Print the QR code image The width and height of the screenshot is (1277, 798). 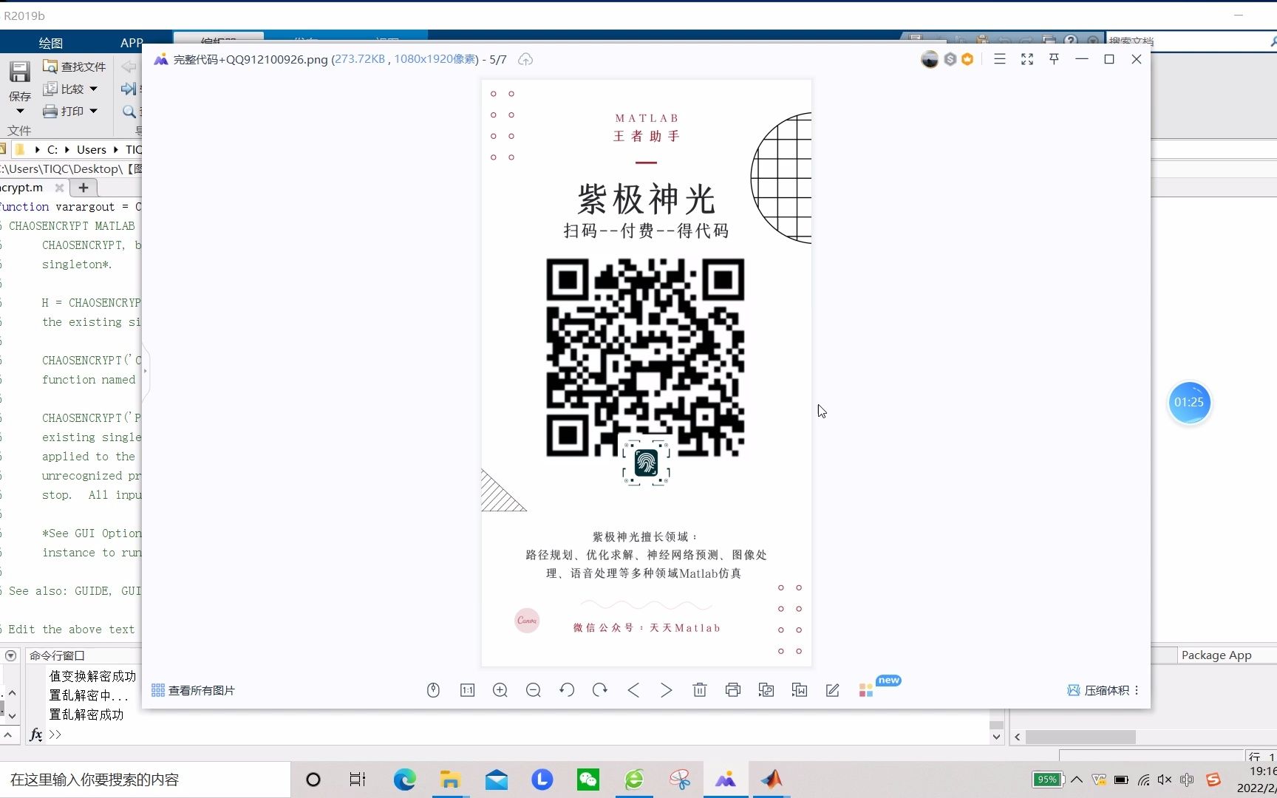tap(732, 689)
